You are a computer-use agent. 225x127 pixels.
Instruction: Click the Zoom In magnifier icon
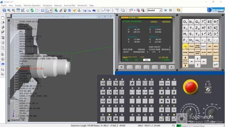pos(9,10)
